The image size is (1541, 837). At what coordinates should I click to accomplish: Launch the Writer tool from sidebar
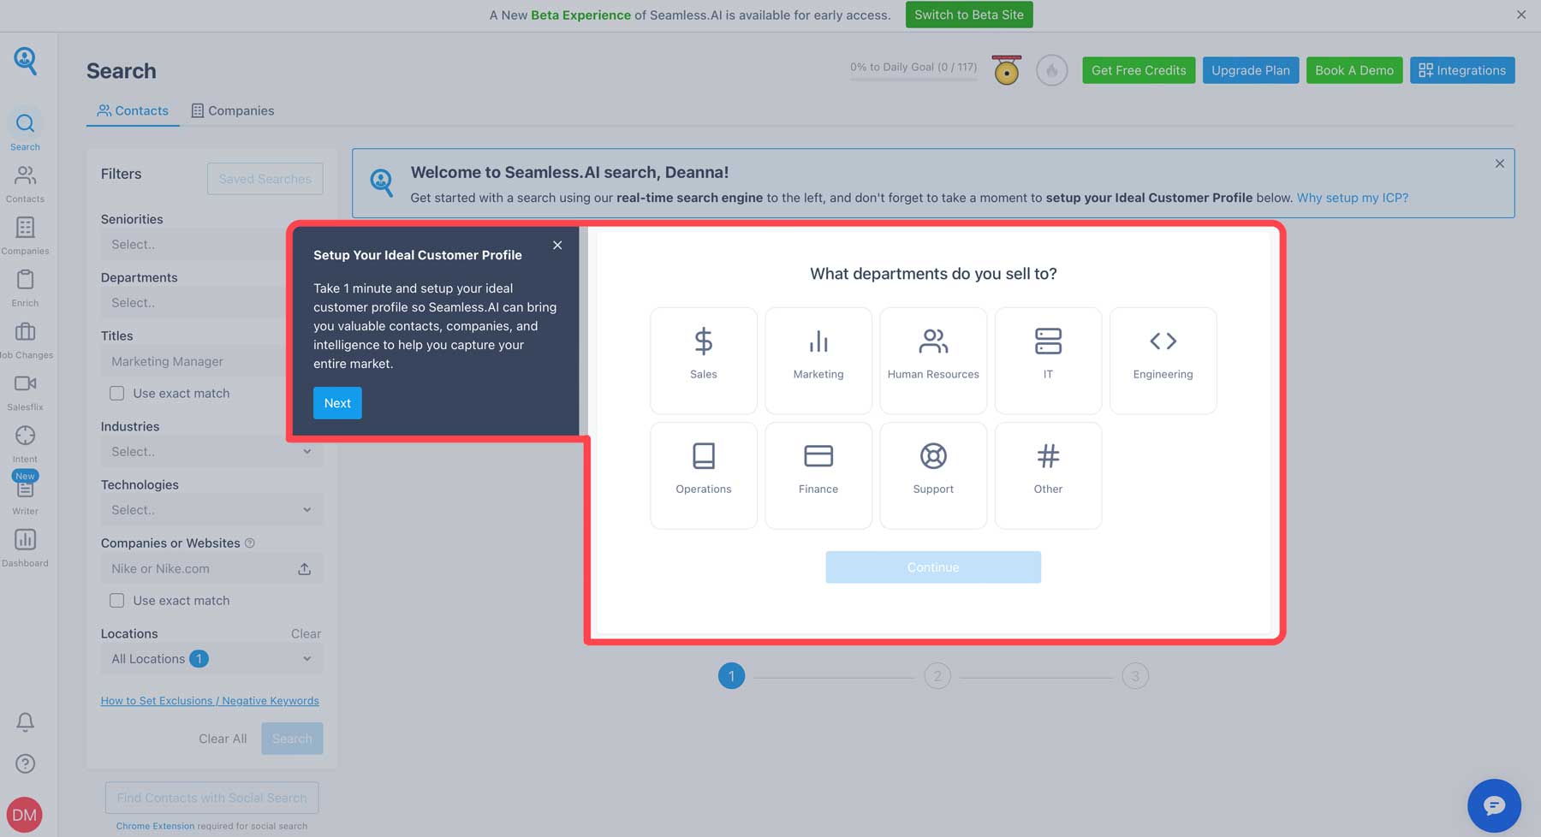[25, 495]
